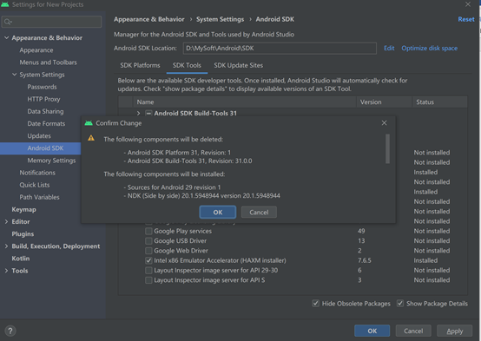Click the Version column header
The image size is (481, 341).
(x=384, y=102)
